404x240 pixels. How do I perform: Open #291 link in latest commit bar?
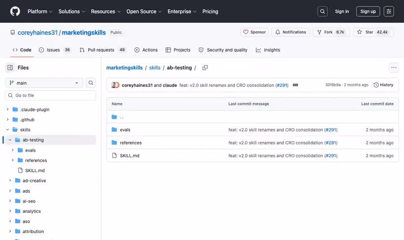282,85
